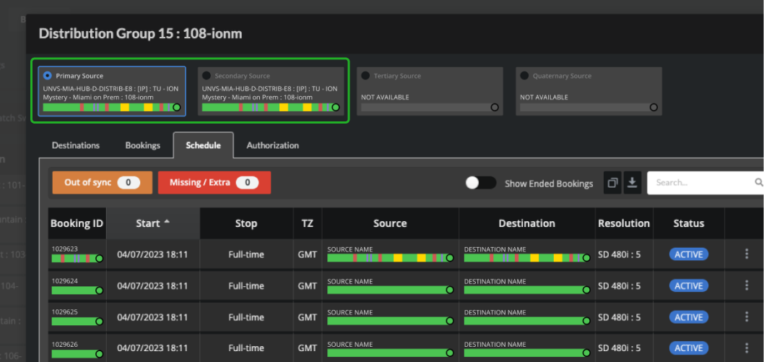764x362 pixels.
Task: Click the ACTIVE status badge for booking 1029623
Action: click(688, 254)
